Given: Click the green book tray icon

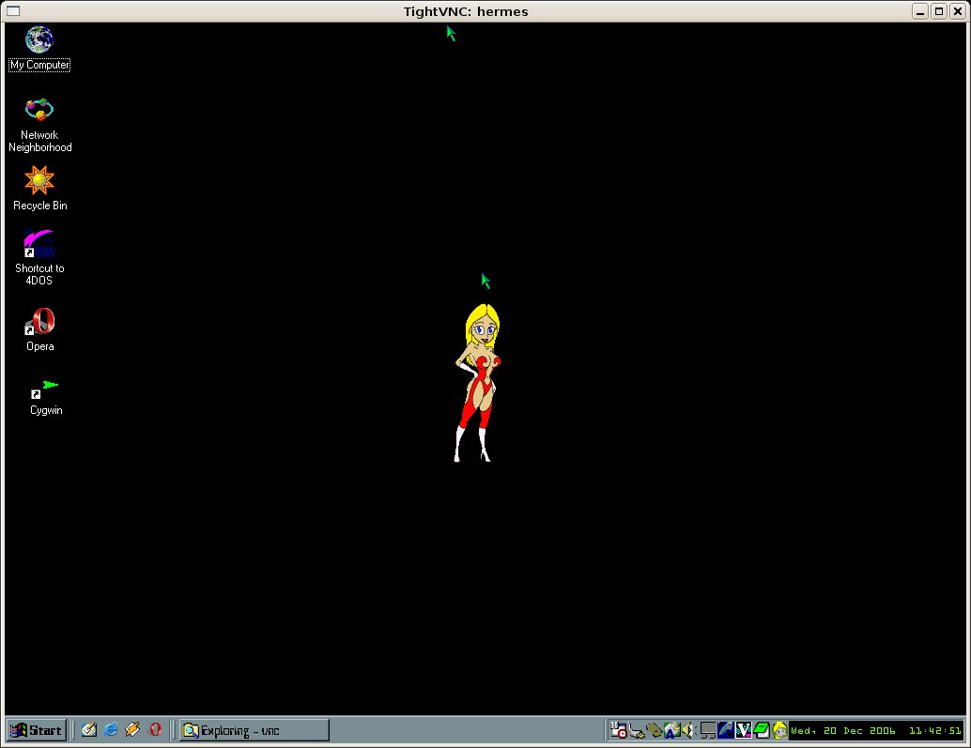Looking at the screenshot, I should [x=762, y=730].
